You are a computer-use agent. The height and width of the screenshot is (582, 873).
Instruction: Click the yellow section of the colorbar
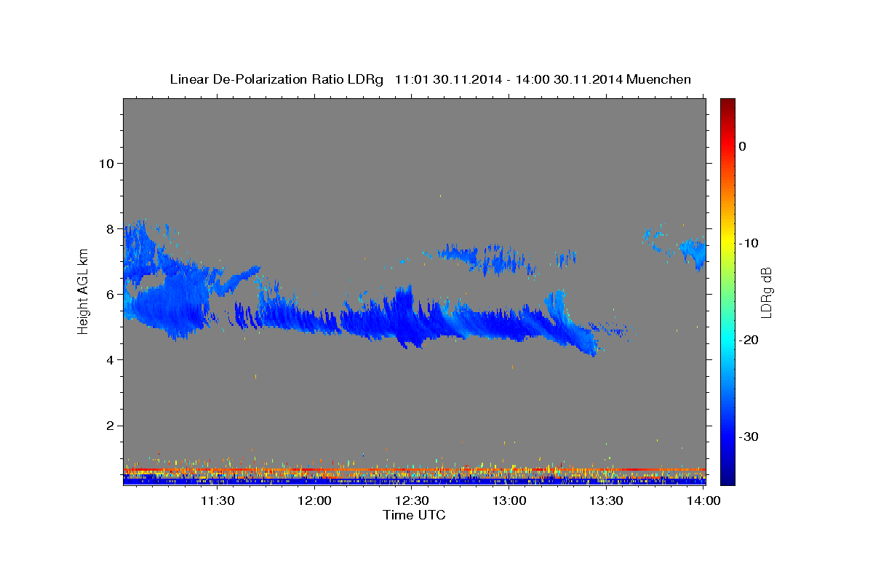727,240
